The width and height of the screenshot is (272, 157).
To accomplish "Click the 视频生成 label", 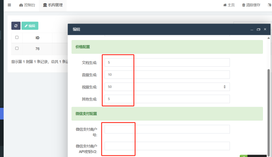I will tap(90, 87).
